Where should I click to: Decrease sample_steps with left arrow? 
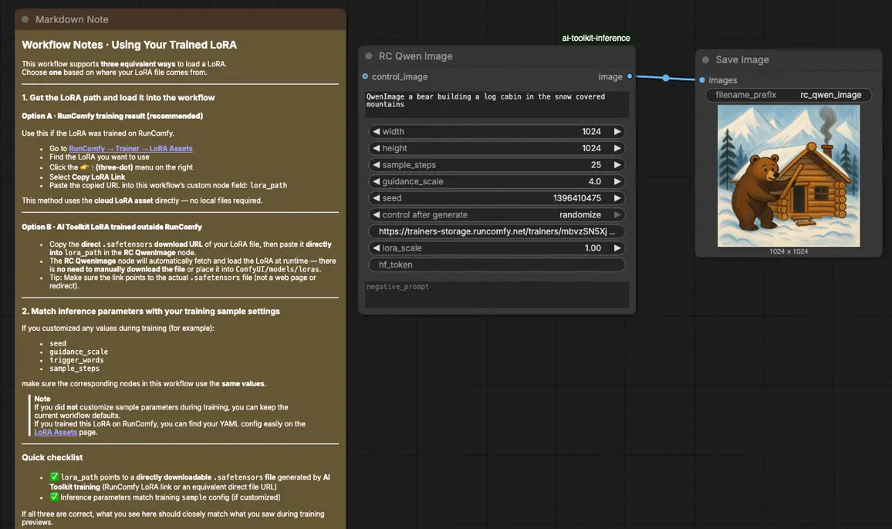pos(376,165)
